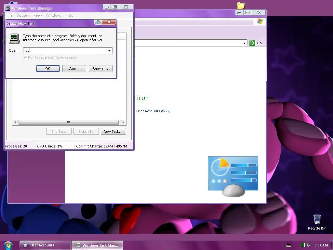This screenshot has width=333, height=250.
Task: Click the Task Manager resize grip
Action: (x=131, y=147)
